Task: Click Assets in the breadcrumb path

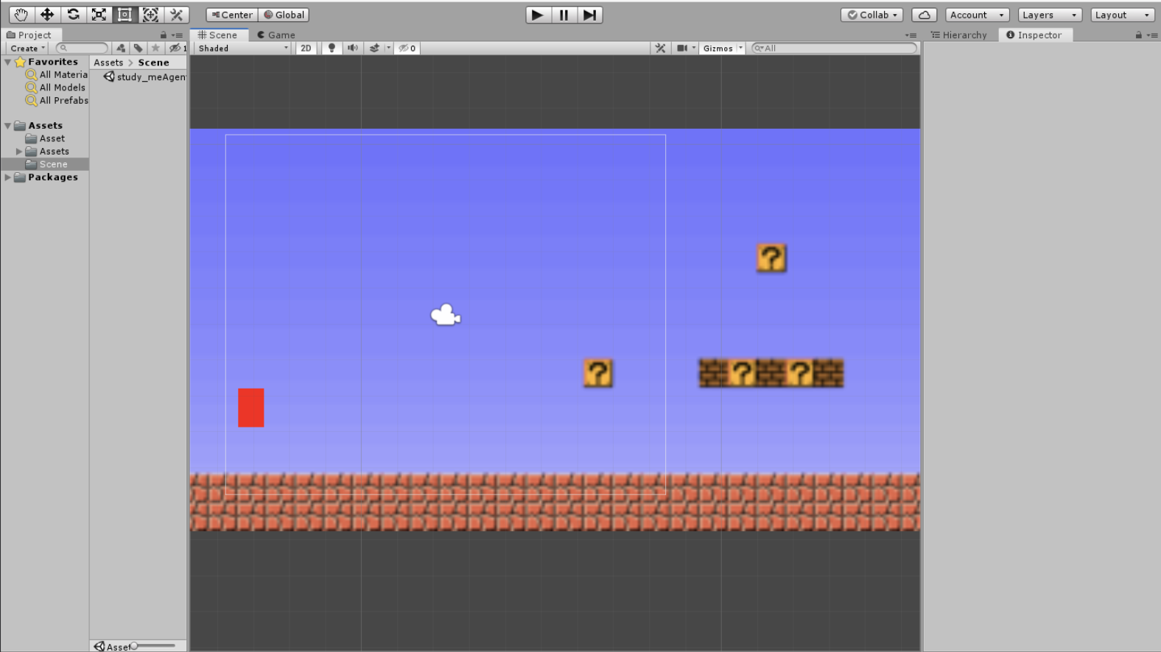Action: coord(108,62)
